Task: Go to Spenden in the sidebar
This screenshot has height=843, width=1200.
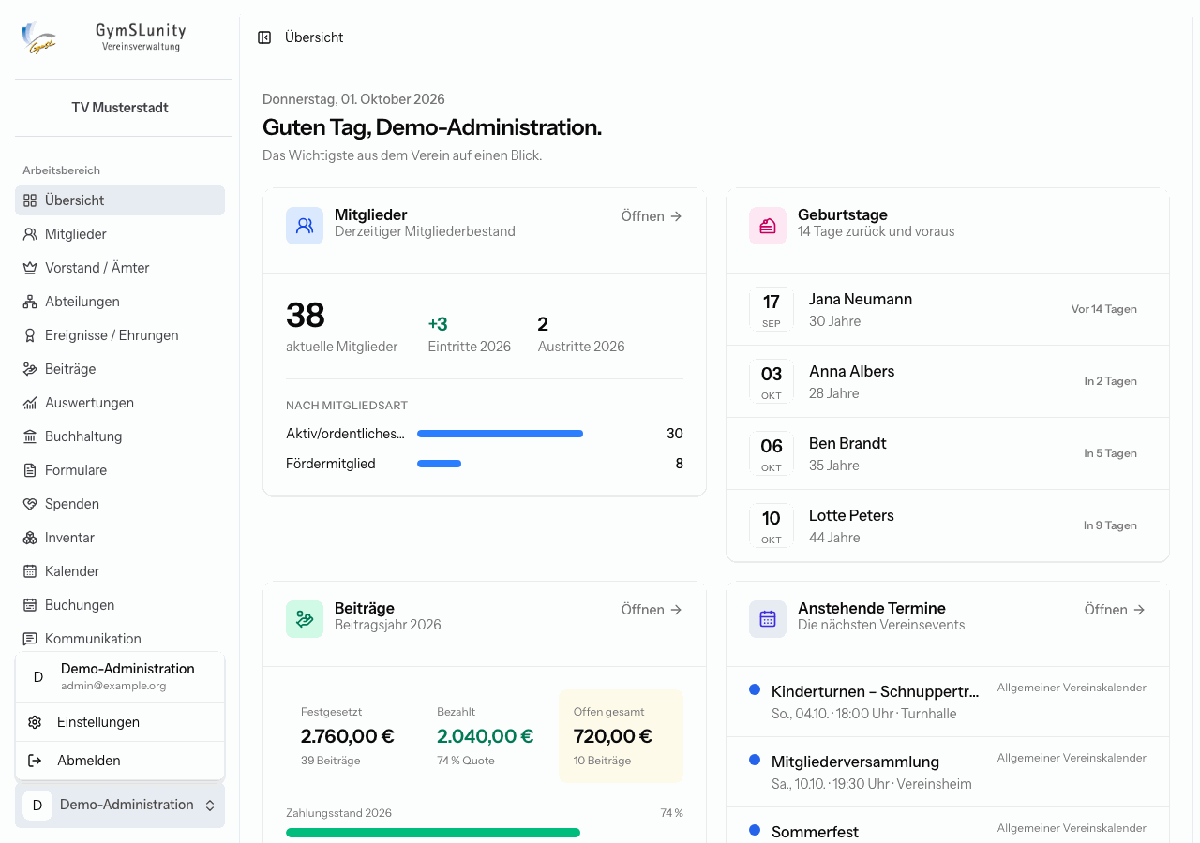Action: click(120, 504)
